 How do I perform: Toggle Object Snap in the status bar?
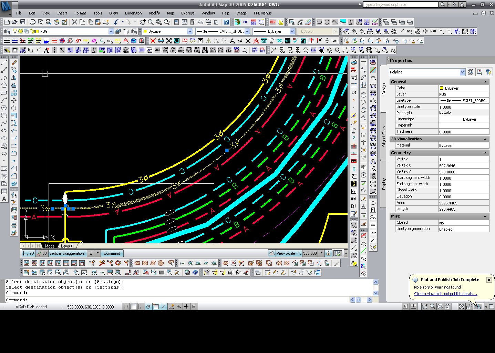156,306
